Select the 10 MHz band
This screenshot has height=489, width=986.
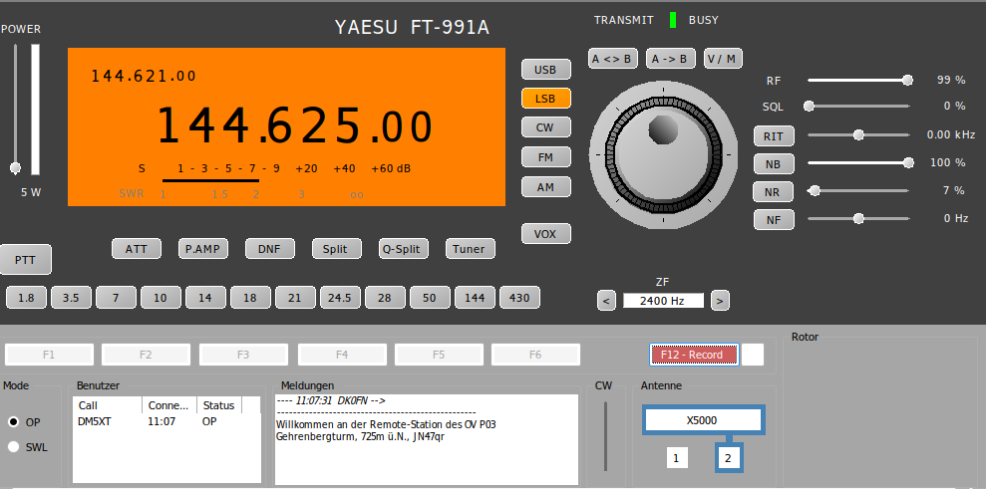tap(161, 298)
